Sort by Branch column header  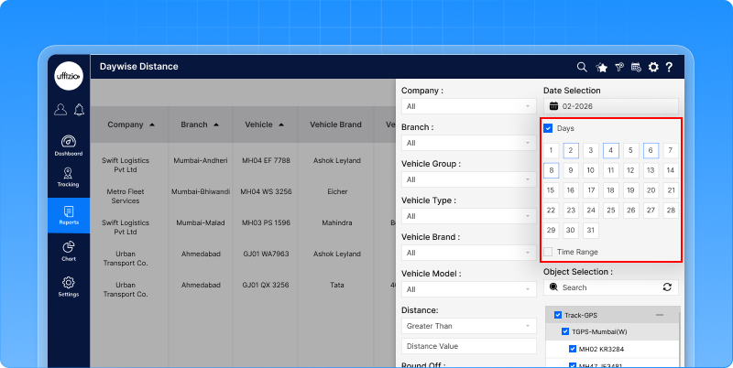pos(200,124)
